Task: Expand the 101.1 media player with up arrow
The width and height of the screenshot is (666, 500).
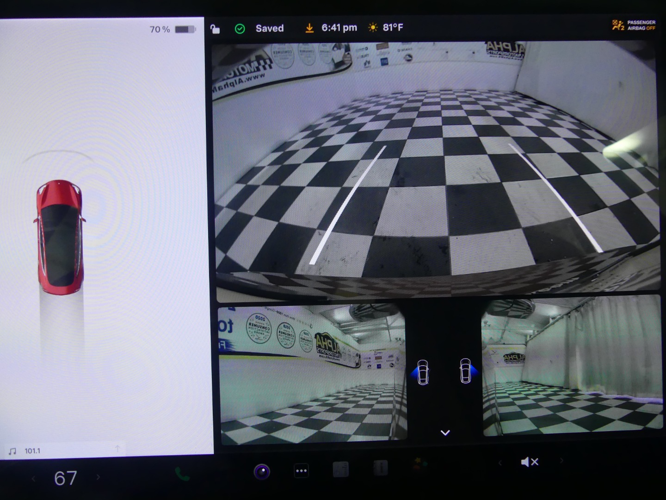Action: coord(117,449)
